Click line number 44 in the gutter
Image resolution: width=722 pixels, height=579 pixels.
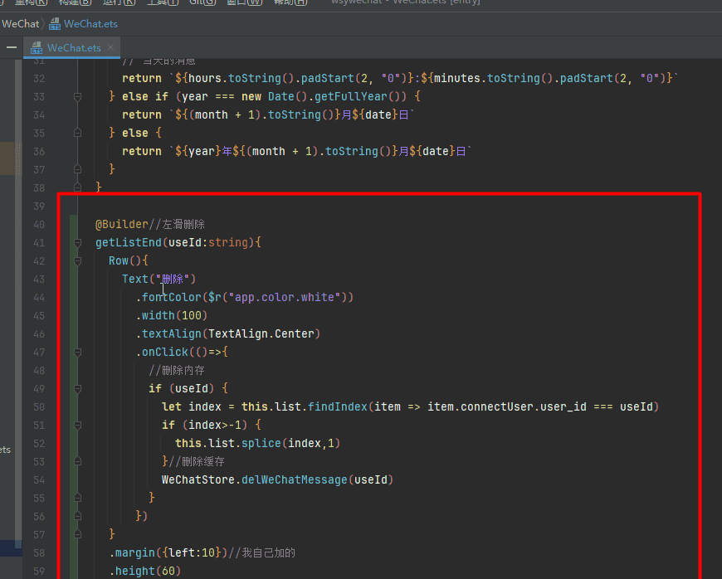(39, 297)
